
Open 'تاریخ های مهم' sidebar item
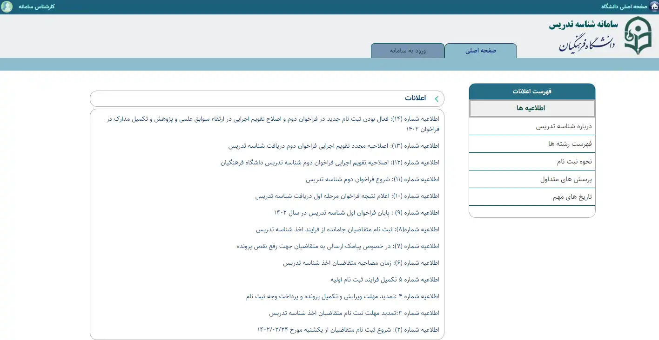tap(532, 197)
